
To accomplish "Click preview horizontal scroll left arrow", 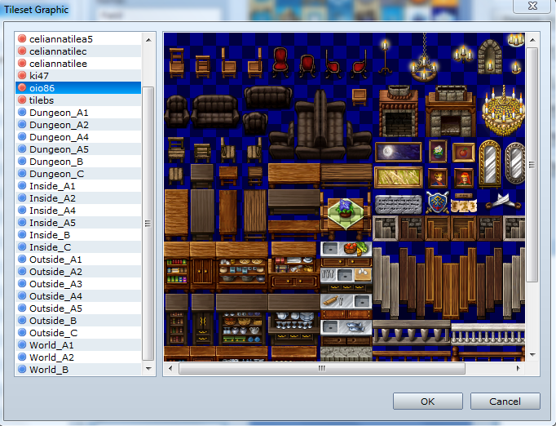I will coord(170,368).
